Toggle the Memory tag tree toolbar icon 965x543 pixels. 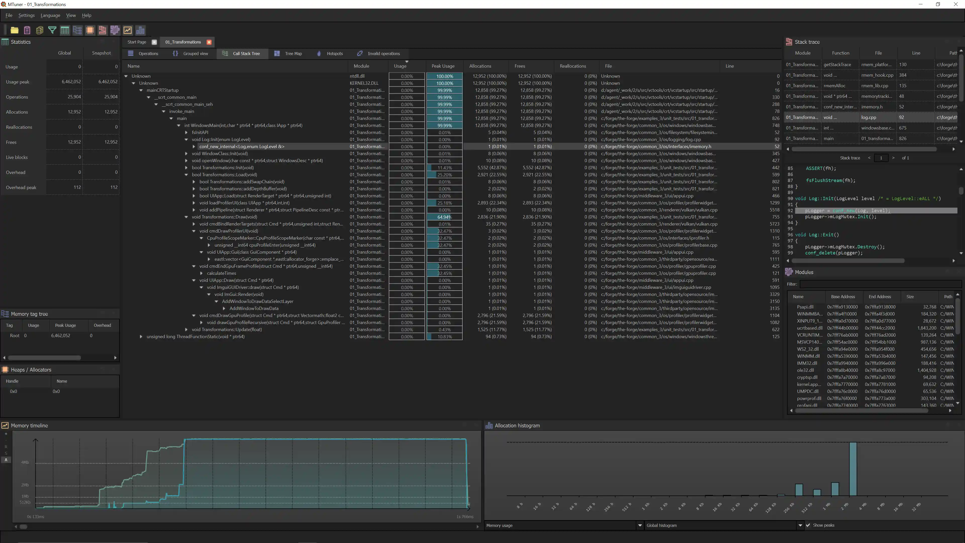[x=77, y=30]
